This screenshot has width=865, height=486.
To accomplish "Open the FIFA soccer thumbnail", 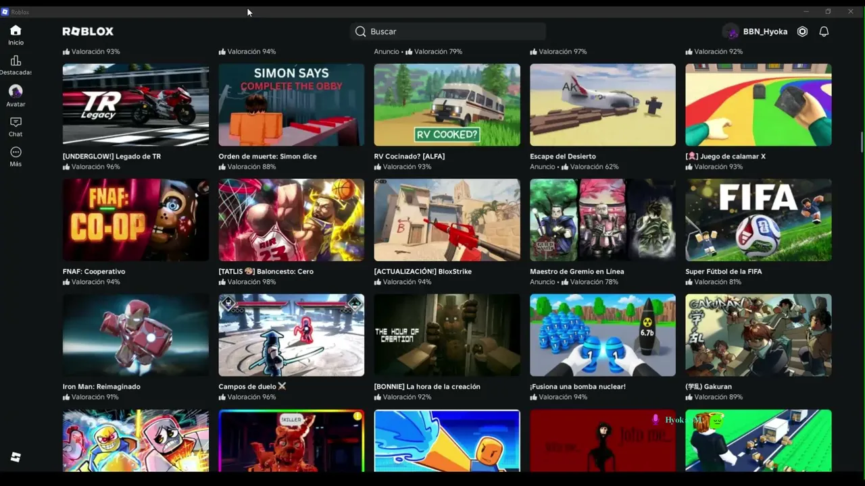I will pos(758,220).
